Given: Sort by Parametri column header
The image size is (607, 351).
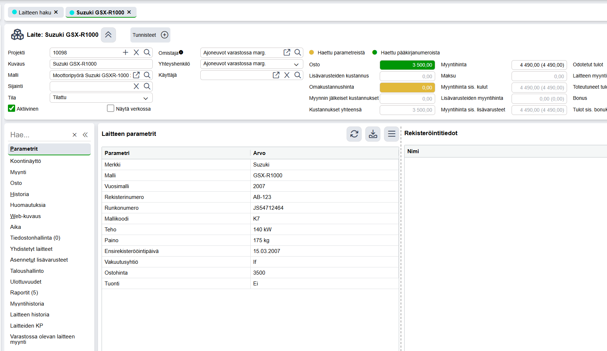Looking at the screenshot, I should coord(176,153).
